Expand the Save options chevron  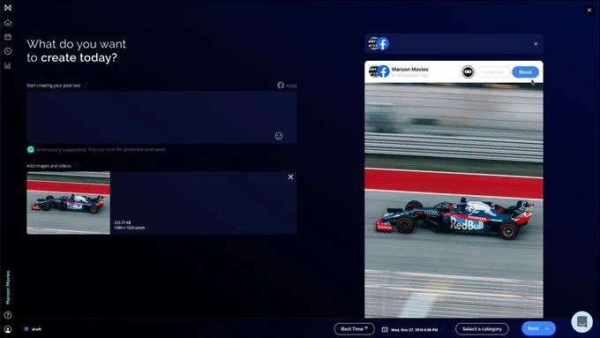point(547,328)
